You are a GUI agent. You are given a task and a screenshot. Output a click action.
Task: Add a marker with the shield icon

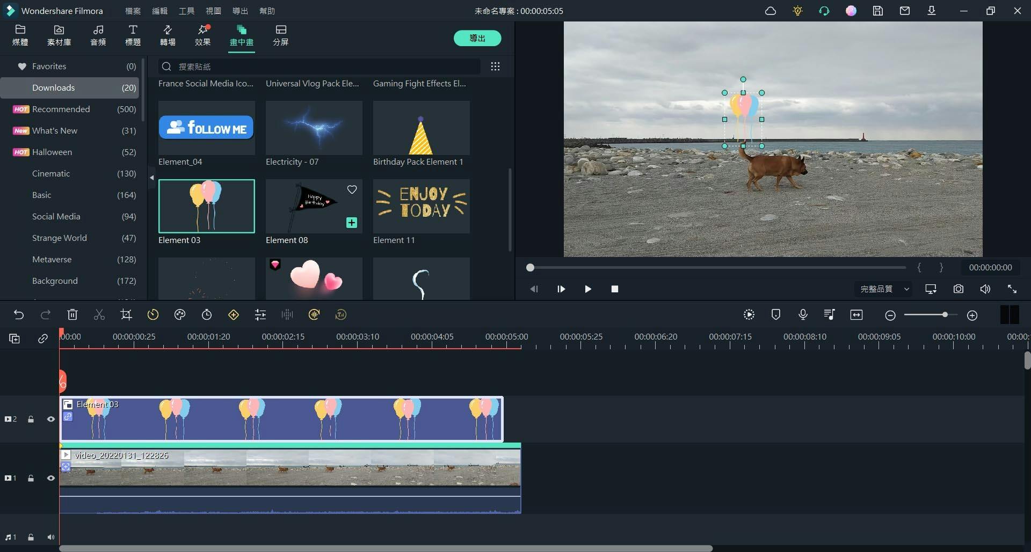pyautogui.click(x=776, y=315)
